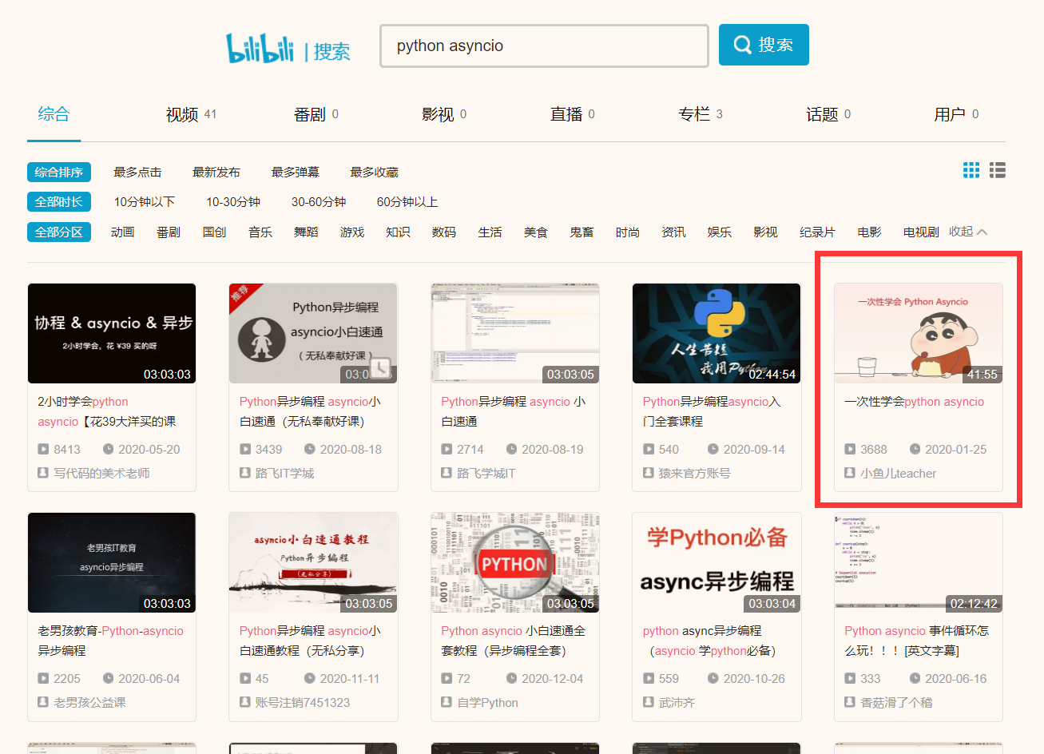The width and height of the screenshot is (1044, 754).
Task: Switch to list view layout
Action: 997,169
